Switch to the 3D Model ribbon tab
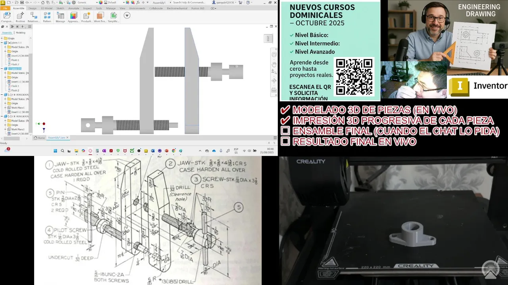508x285 pixels. [x=46, y=8]
